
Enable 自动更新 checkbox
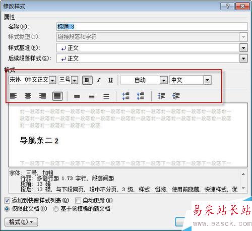pos(78,200)
